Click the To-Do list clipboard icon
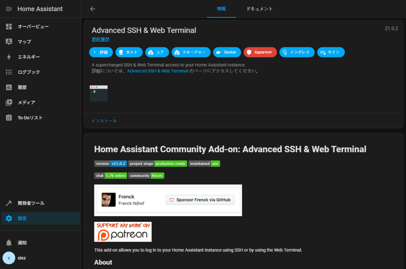 9,117
